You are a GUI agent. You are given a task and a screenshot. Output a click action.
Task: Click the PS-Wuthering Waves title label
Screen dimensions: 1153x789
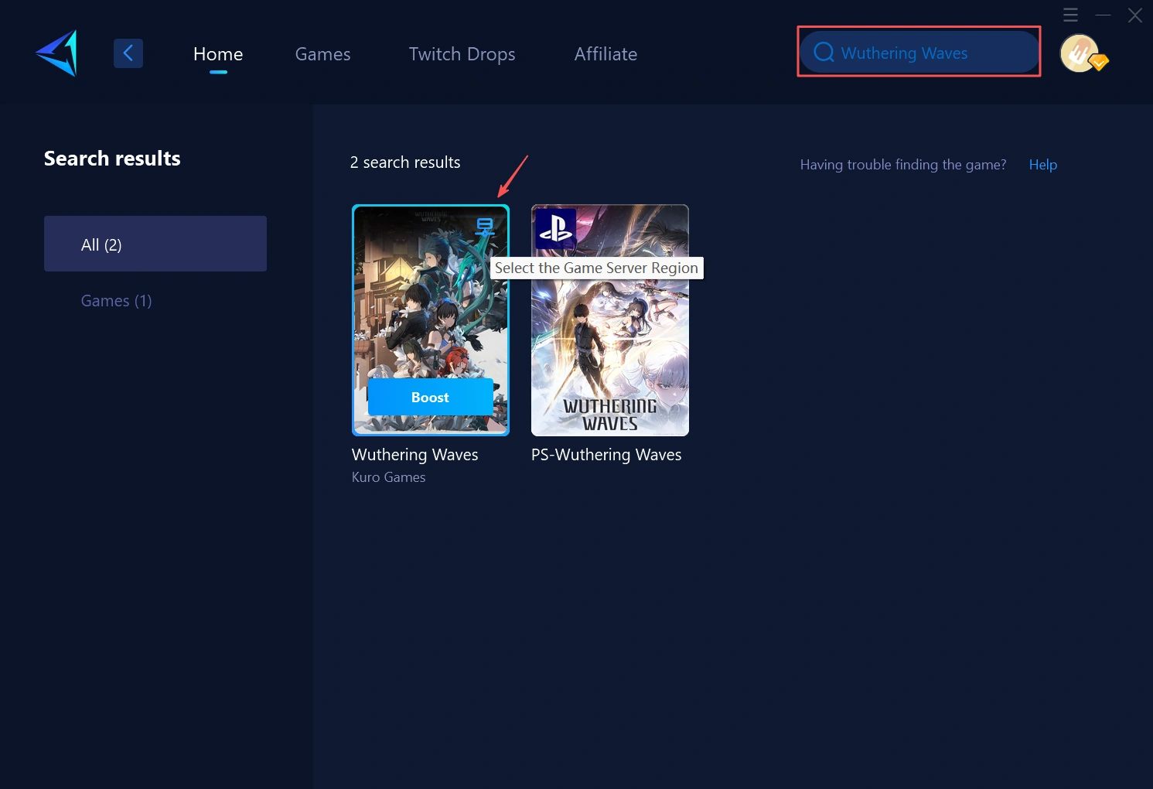pyautogui.click(x=606, y=455)
